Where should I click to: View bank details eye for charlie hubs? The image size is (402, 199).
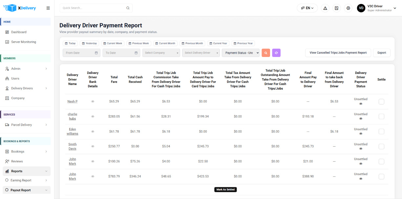click(93, 117)
